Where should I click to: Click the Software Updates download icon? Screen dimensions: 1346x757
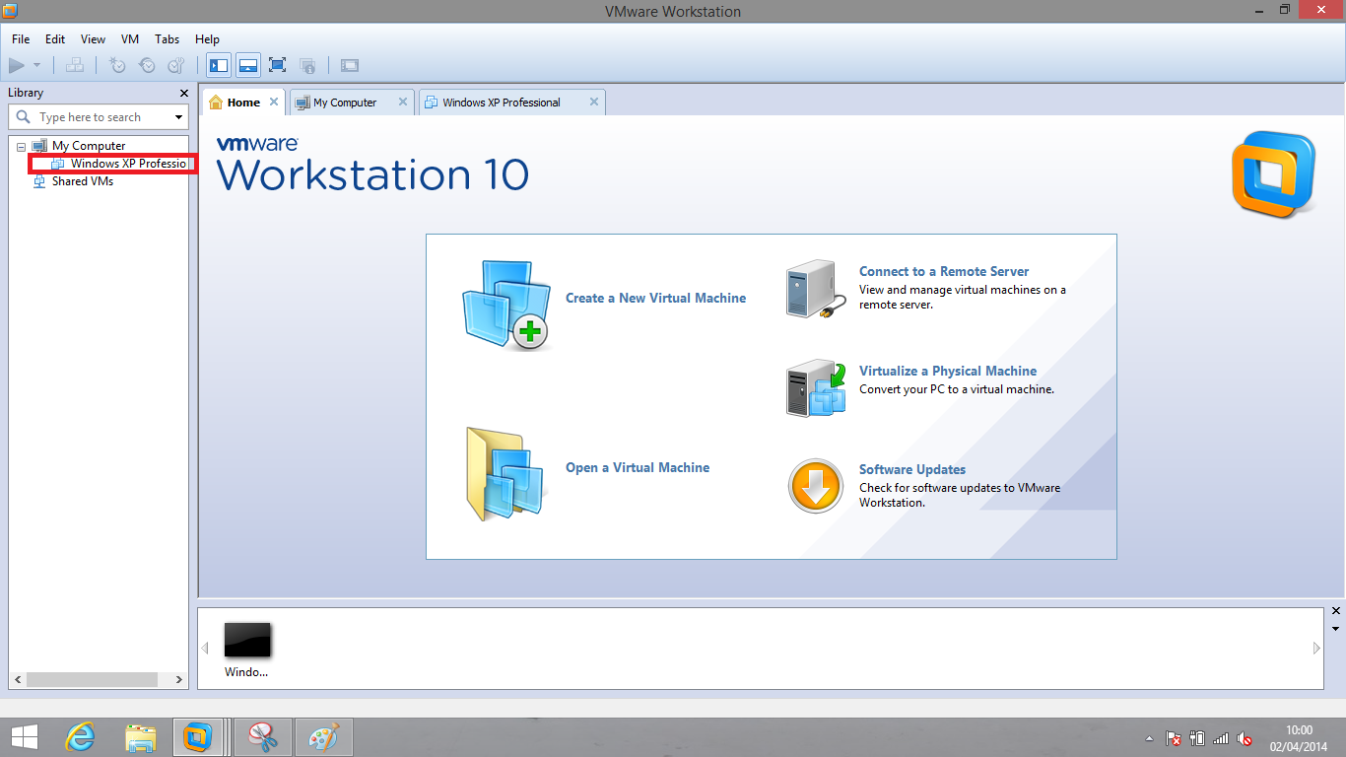tap(816, 486)
